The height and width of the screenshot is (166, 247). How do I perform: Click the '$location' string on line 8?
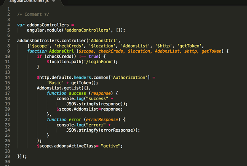[x=102, y=46]
